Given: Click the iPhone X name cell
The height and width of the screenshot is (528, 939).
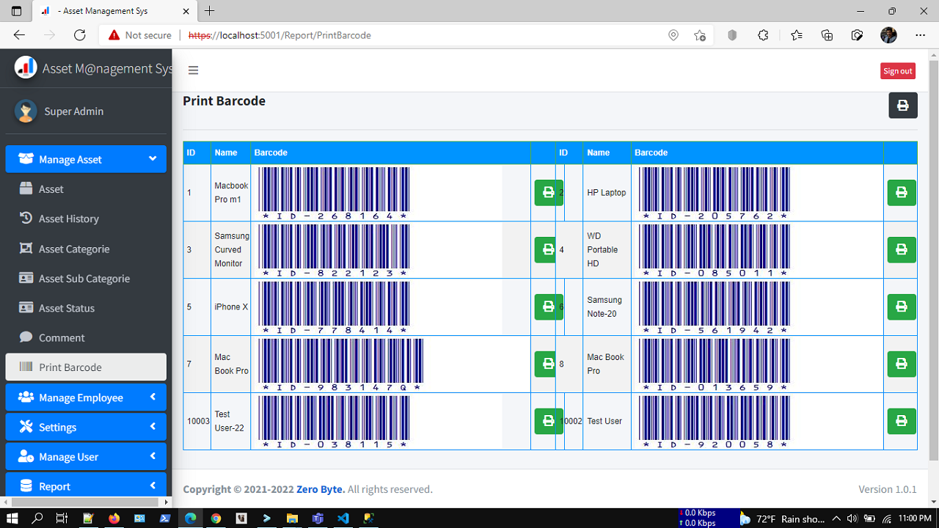Looking at the screenshot, I should (x=230, y=307).
